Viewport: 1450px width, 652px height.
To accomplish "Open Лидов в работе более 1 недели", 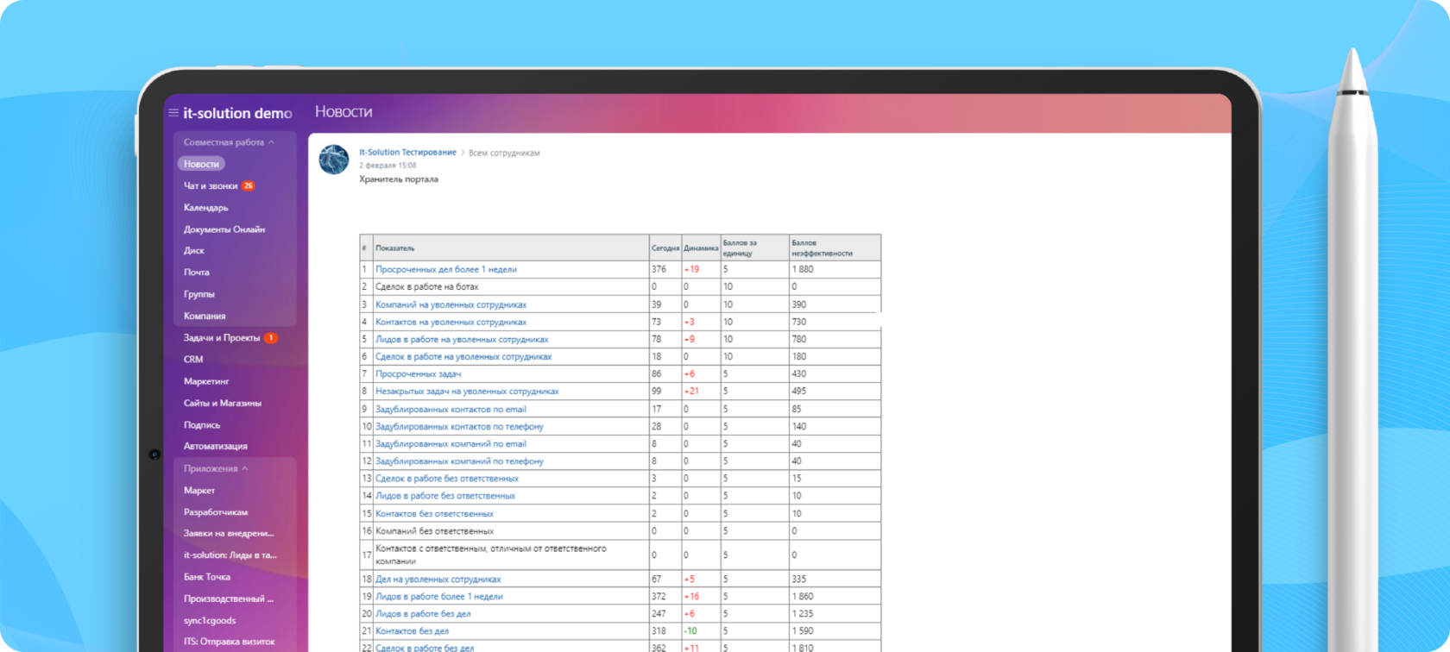I will pos(438,597).
